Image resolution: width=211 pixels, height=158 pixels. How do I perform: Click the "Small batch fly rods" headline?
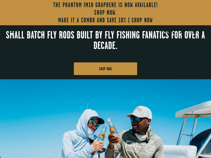[105, 40]
